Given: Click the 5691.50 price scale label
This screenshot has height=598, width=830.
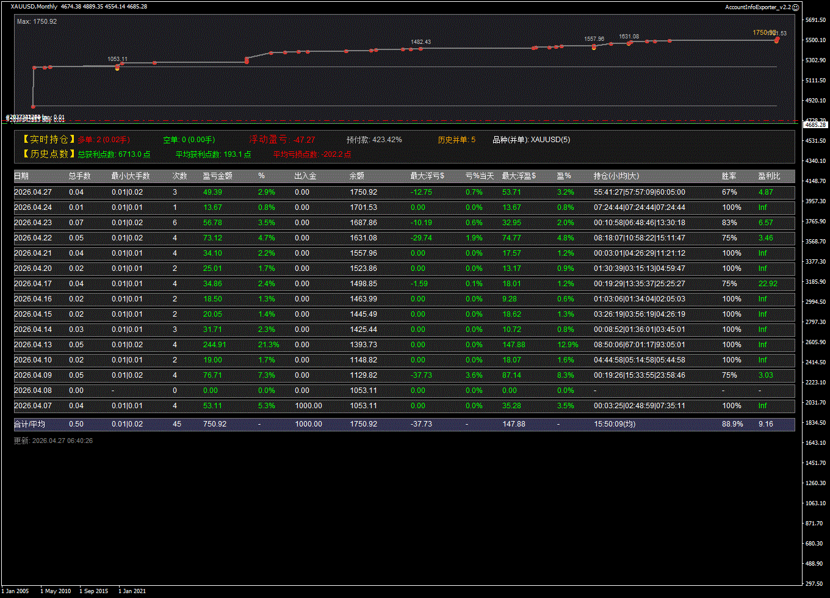Looking at the screenshot, I should 815,20.
